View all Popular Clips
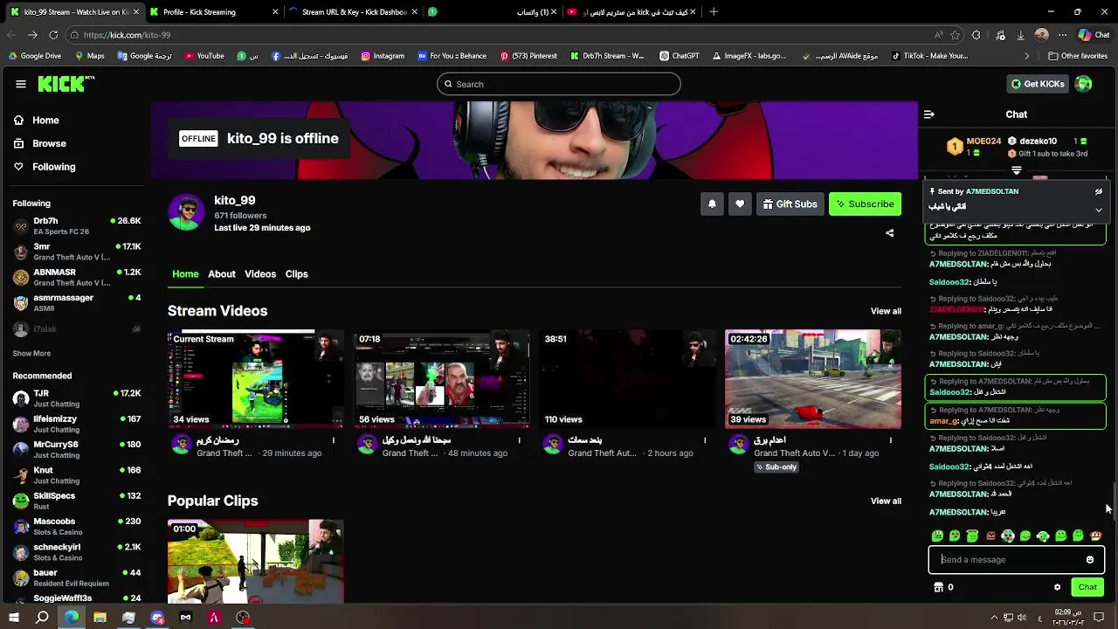This screenshot has width=1118, height=629. pyautogui.click(x=886, y=501)
